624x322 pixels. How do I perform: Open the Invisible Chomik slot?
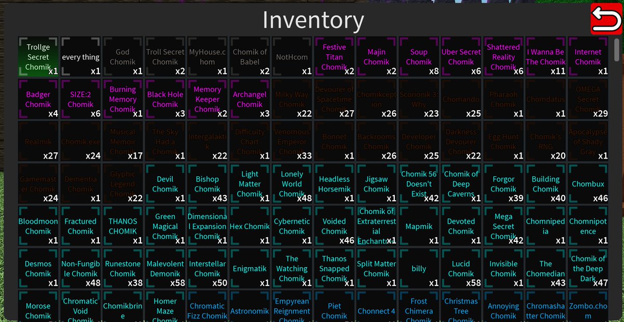click(503, 268)
